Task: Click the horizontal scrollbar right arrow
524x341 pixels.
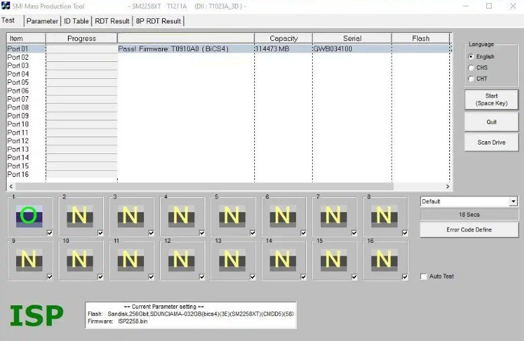Action: tap(448, 186)
